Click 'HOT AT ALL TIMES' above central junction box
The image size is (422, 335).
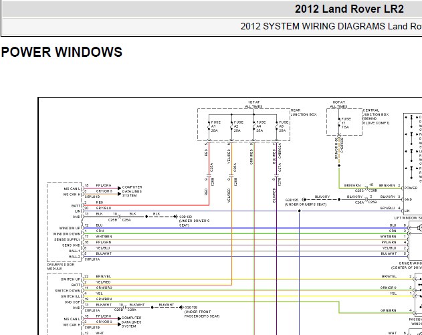pos(338,104)
